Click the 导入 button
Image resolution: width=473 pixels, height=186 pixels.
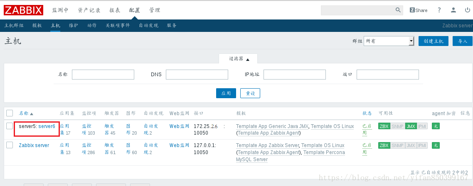[x=463, y=41]
